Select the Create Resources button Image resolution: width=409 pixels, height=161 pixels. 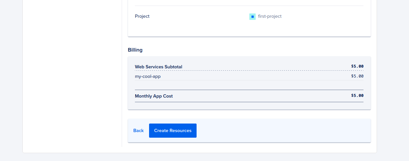[x=173, y=130]
